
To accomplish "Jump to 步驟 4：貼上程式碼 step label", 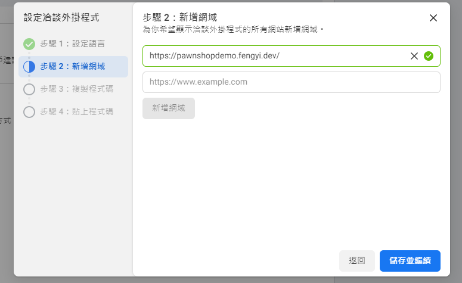I will pyautogui.click(x=76, y=112).
